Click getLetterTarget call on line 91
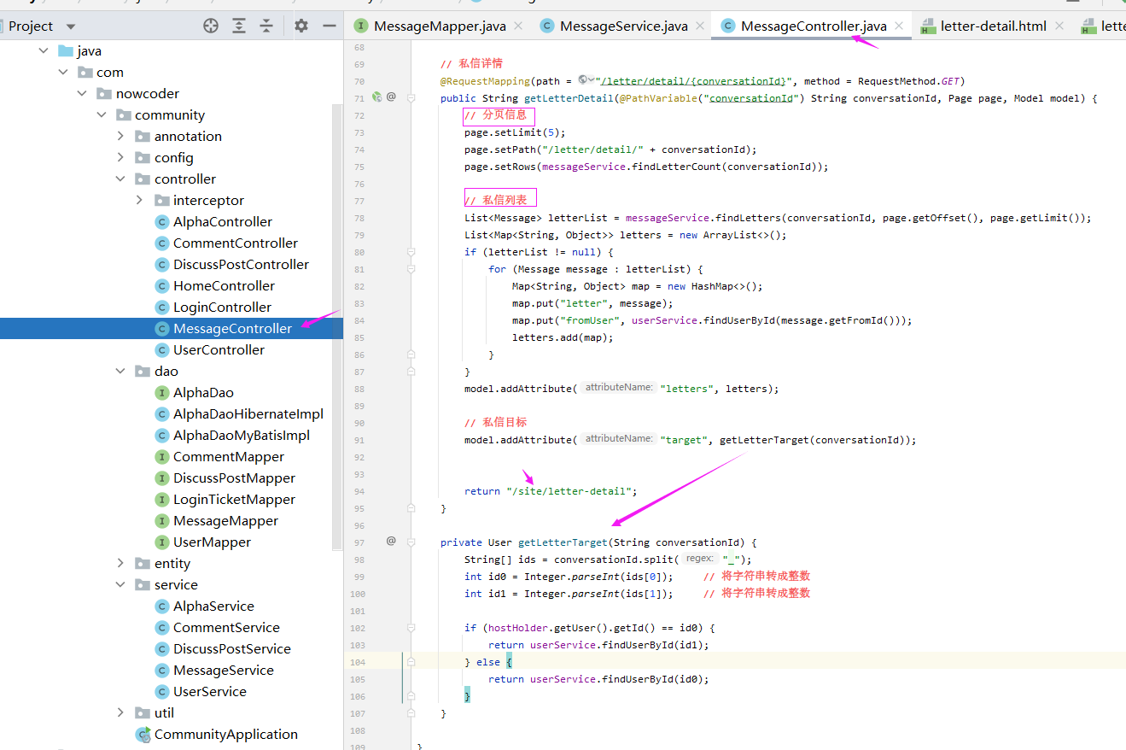 click(763, 440)
